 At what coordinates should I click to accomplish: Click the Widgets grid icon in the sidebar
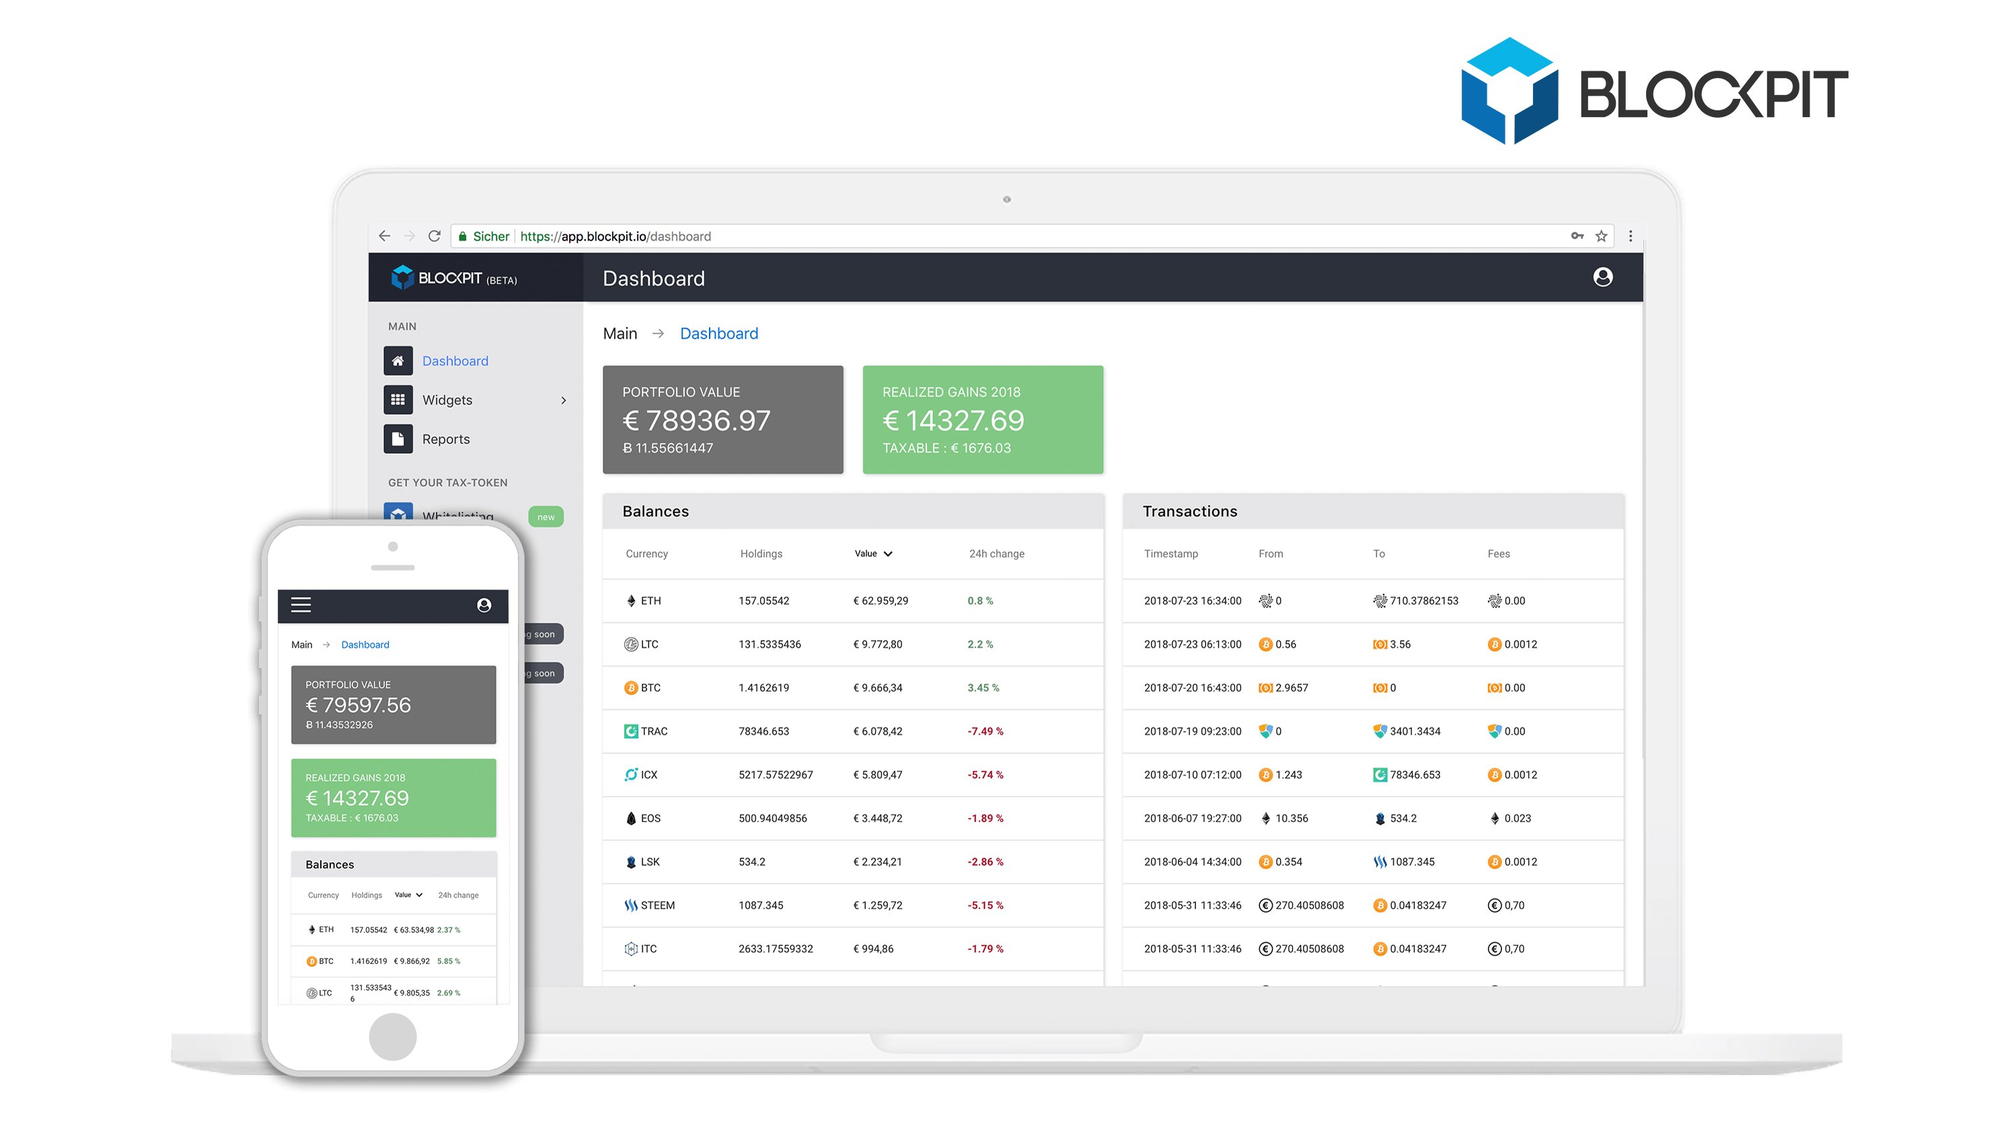(x=398, y=400)
